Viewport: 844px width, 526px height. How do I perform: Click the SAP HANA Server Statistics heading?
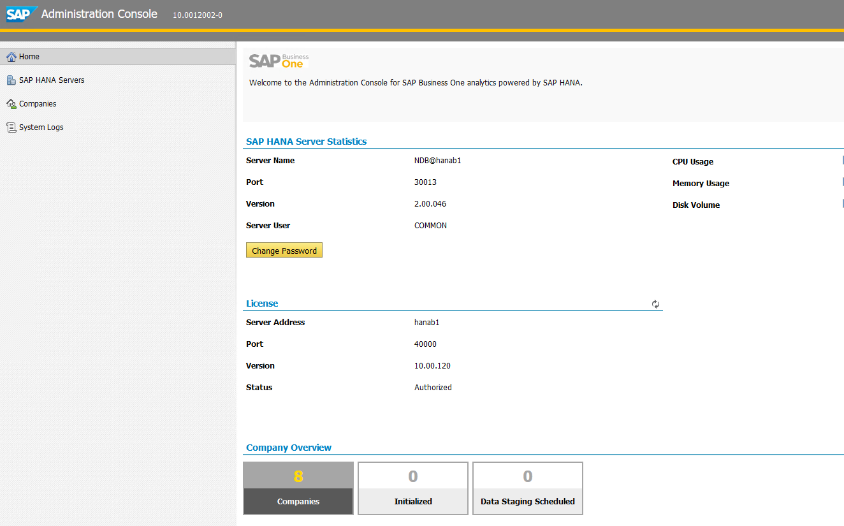pos(306,142)
